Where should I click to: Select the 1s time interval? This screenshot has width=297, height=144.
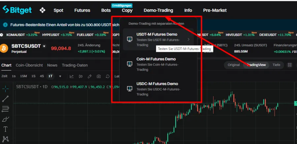coord(14,76)
